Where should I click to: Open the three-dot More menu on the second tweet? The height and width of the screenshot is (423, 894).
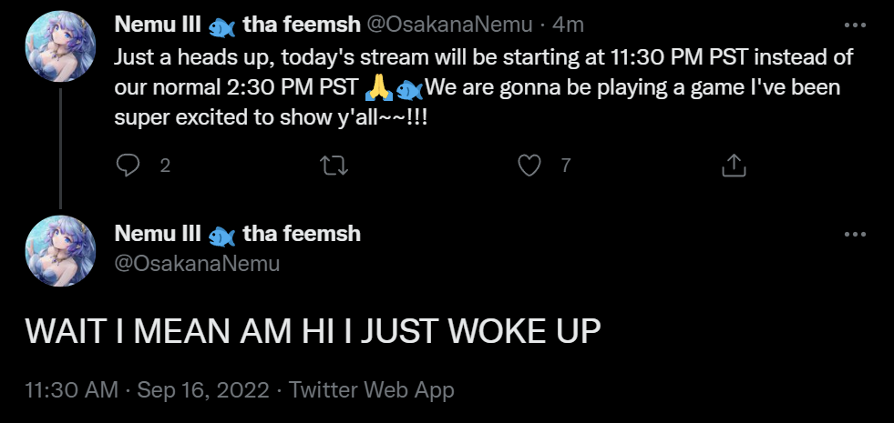point(855,234)
